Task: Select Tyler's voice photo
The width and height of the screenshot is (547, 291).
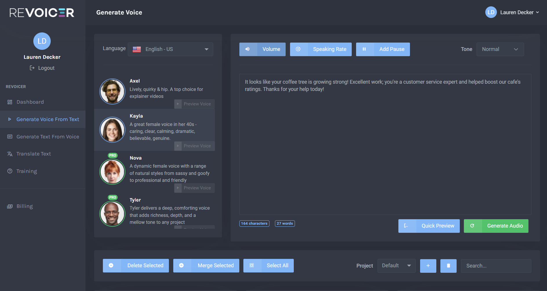Action: 112,214
